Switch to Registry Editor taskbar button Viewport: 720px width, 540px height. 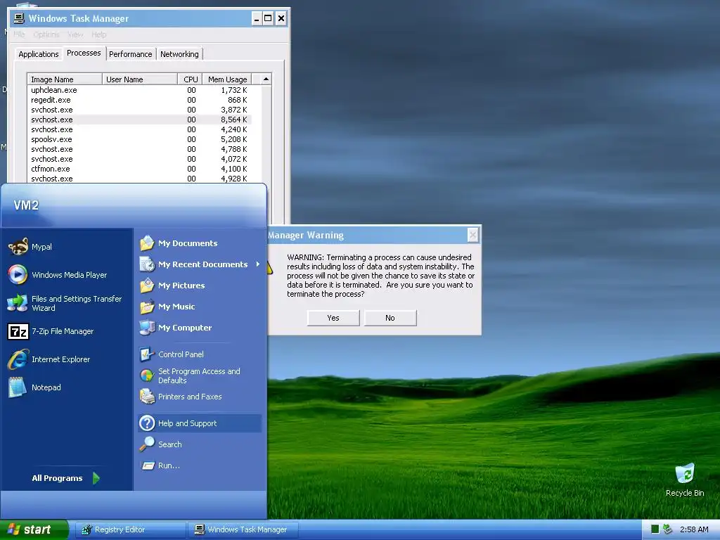coord(130,529)
